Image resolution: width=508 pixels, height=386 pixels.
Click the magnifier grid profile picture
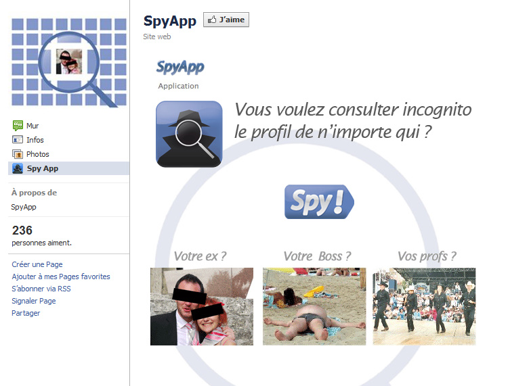pyautogui.click(x=69, y=62)
